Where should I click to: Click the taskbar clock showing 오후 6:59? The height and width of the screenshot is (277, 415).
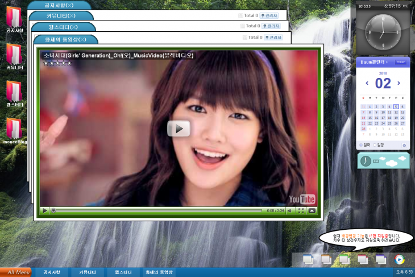404,272
